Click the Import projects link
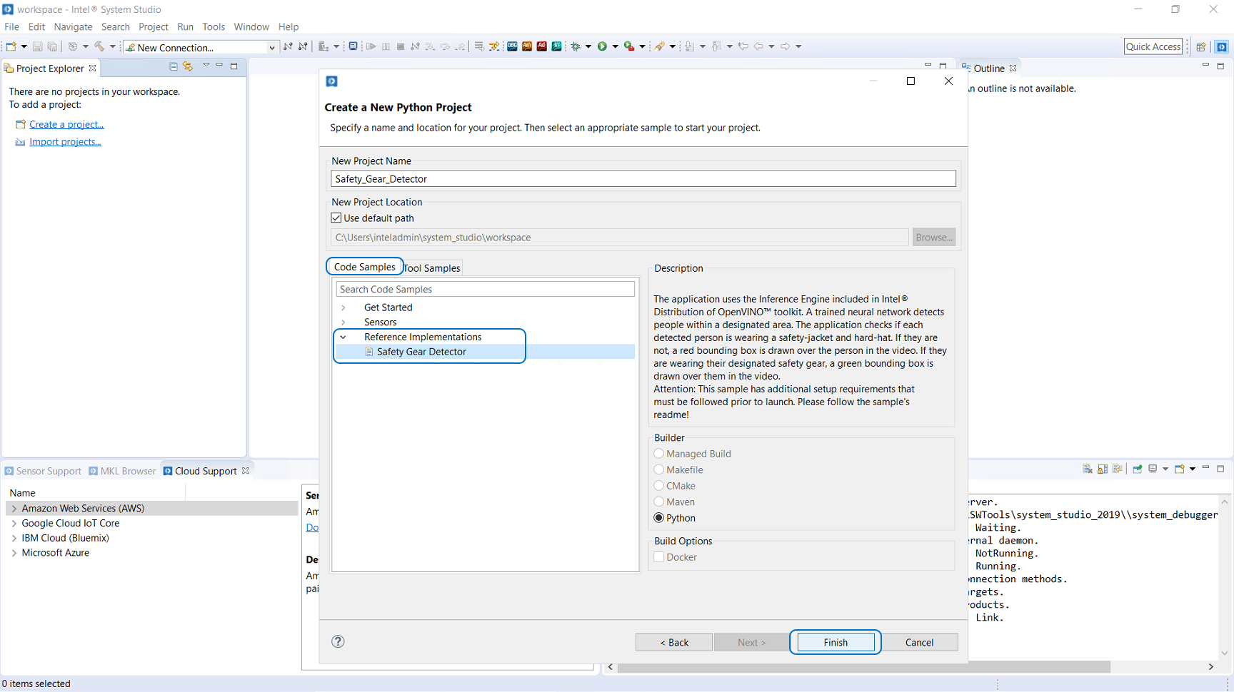This screenshot has height=692, width=1234. pyautogui.click(x=65, y=142)
